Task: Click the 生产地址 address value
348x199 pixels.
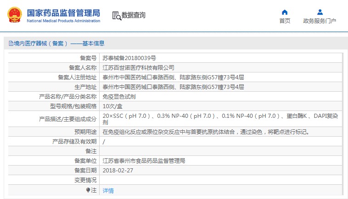Action: (173, 87)
